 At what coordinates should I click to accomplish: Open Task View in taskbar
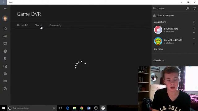click(60, 108)
